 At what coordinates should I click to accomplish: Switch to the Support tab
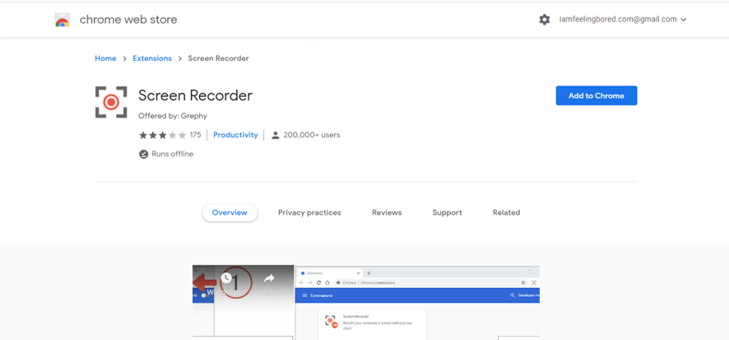(447, 212)
